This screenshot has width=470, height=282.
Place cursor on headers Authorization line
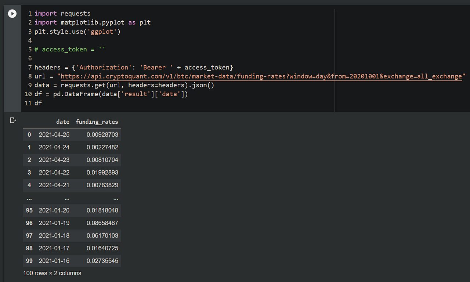click(x=134, y=68)
